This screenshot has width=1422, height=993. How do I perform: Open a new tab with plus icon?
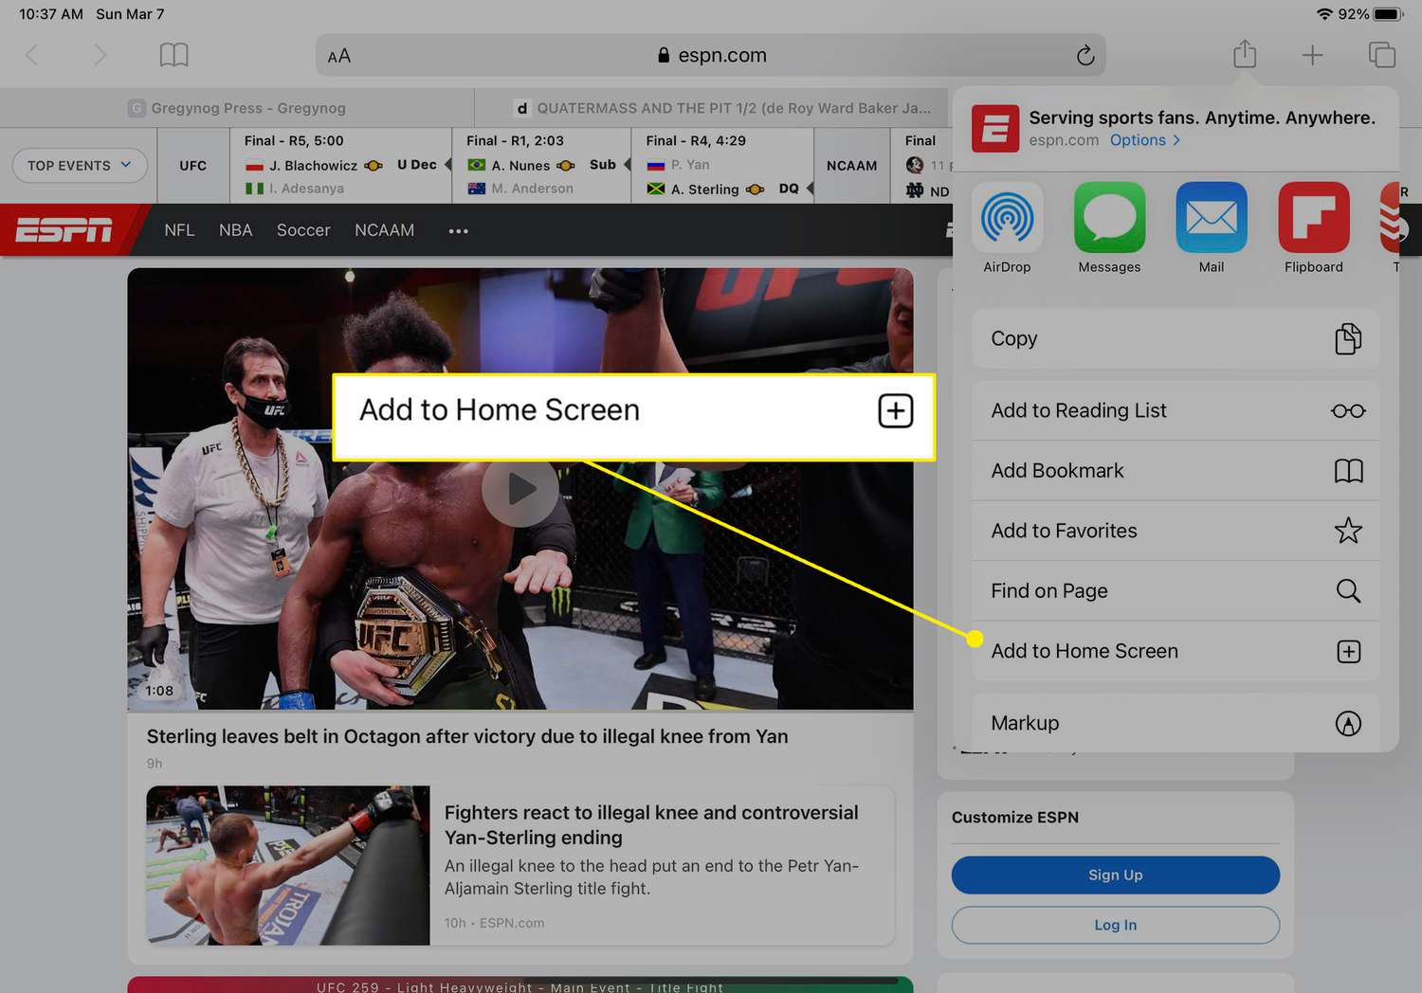tap(1312, 55)
